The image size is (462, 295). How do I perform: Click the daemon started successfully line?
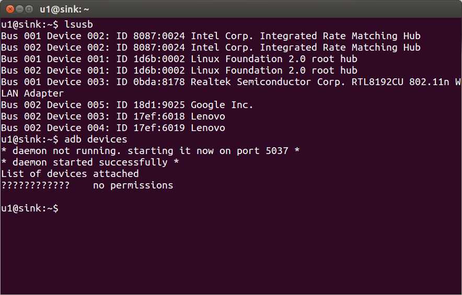tap(90, 162)
